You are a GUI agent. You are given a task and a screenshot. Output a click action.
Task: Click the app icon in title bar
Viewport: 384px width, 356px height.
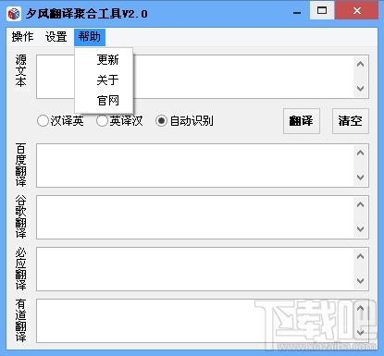point(14,14)
